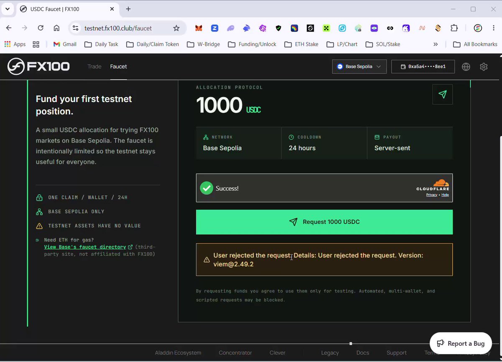This screenshot has width=502, height=362.
Task: Open the FX100 settings gear
Action: (x=484, y=66)
